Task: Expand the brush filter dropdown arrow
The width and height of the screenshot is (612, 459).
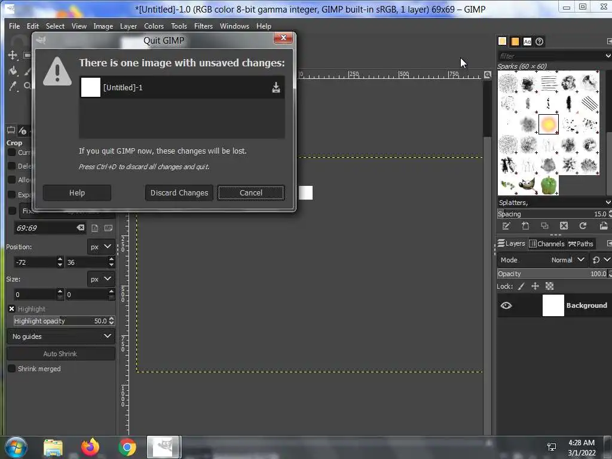Action: pyautogui.click(x=608, y=56)
